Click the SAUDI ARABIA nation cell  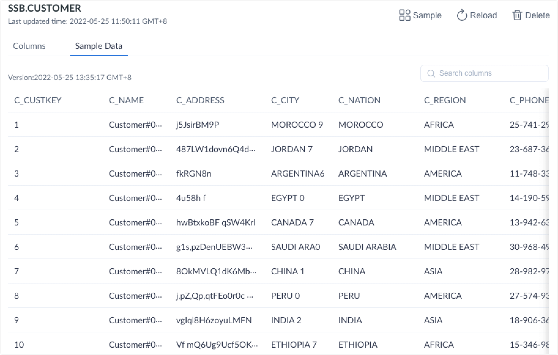(x=367, y=247)
